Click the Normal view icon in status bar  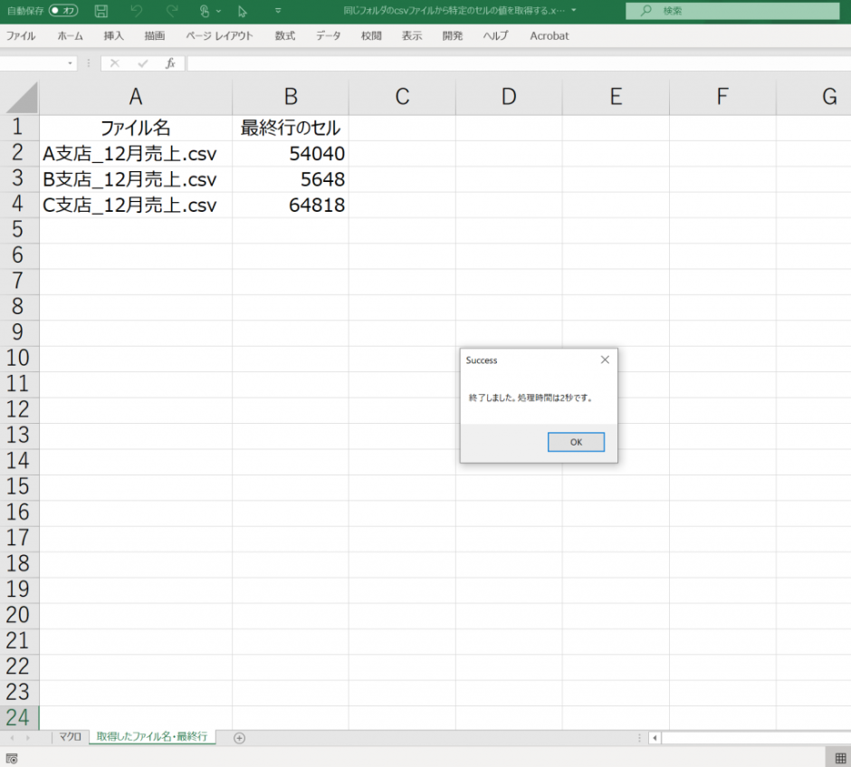click(837, 758)
